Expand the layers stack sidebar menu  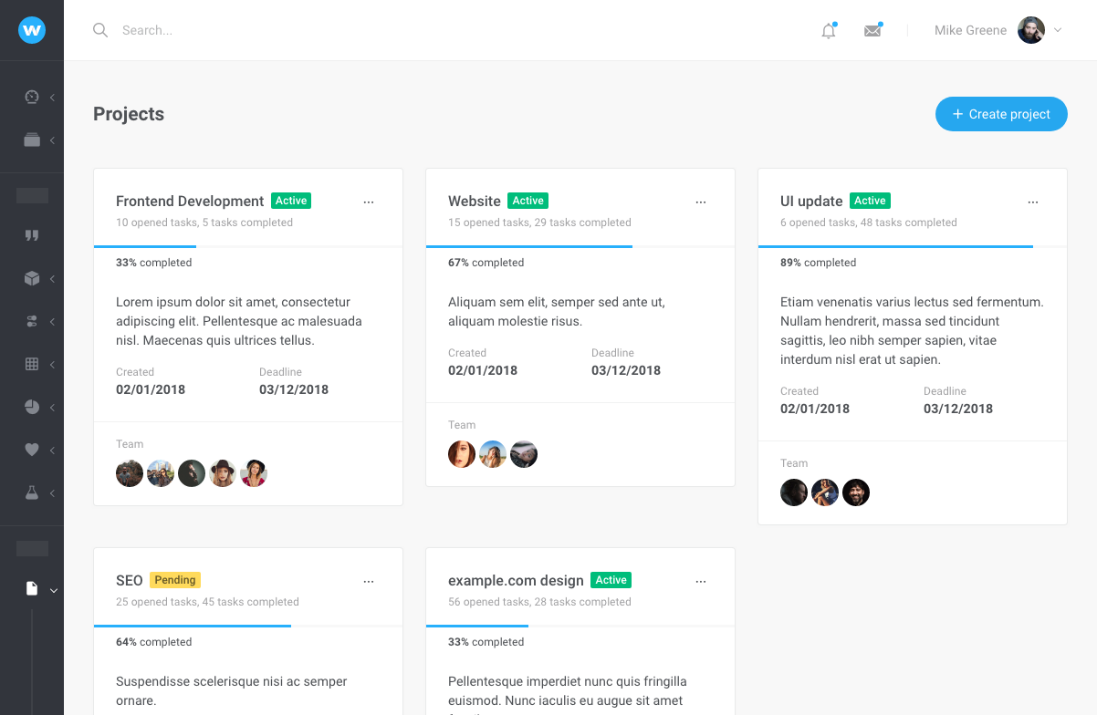(32, 140)
